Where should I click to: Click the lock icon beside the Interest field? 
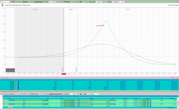pos(80,94)
